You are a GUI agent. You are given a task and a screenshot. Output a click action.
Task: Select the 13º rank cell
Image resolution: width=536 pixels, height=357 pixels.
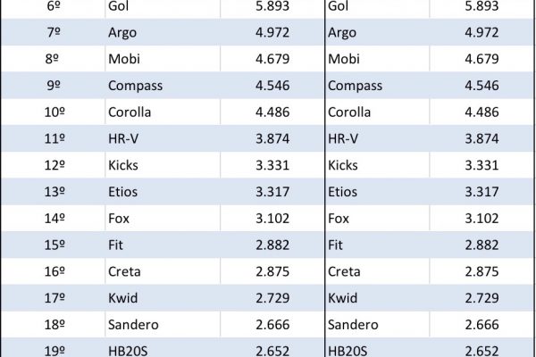(53, 192)
